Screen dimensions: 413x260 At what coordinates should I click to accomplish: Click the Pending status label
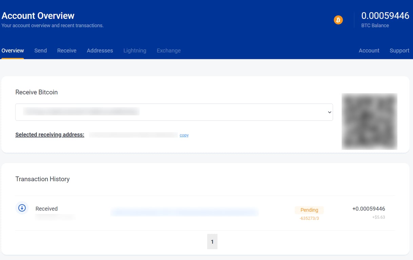pos(309,210)
